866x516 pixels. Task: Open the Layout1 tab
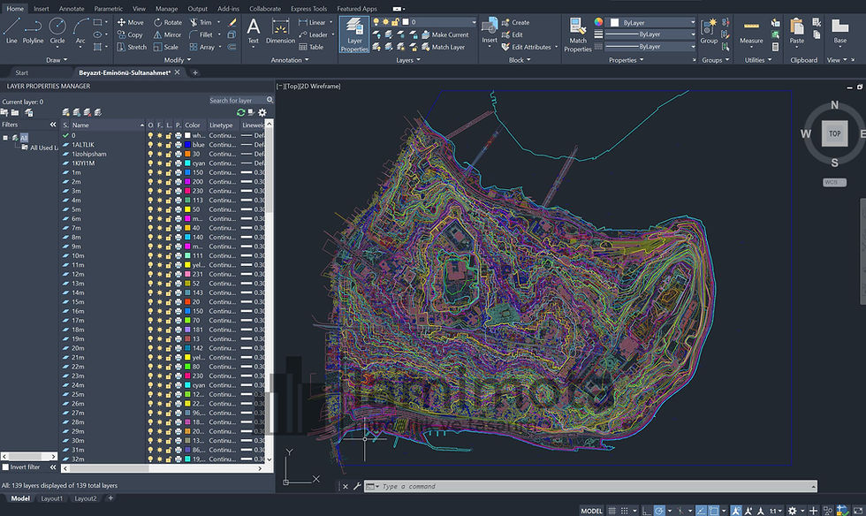[52, 498]
